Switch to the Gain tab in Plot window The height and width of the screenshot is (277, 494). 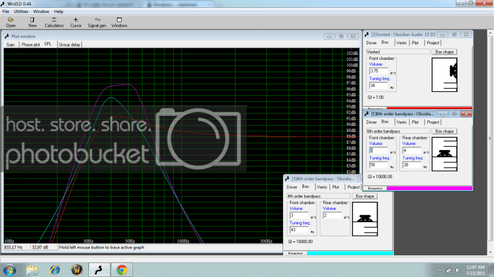(x=11, y=44)
